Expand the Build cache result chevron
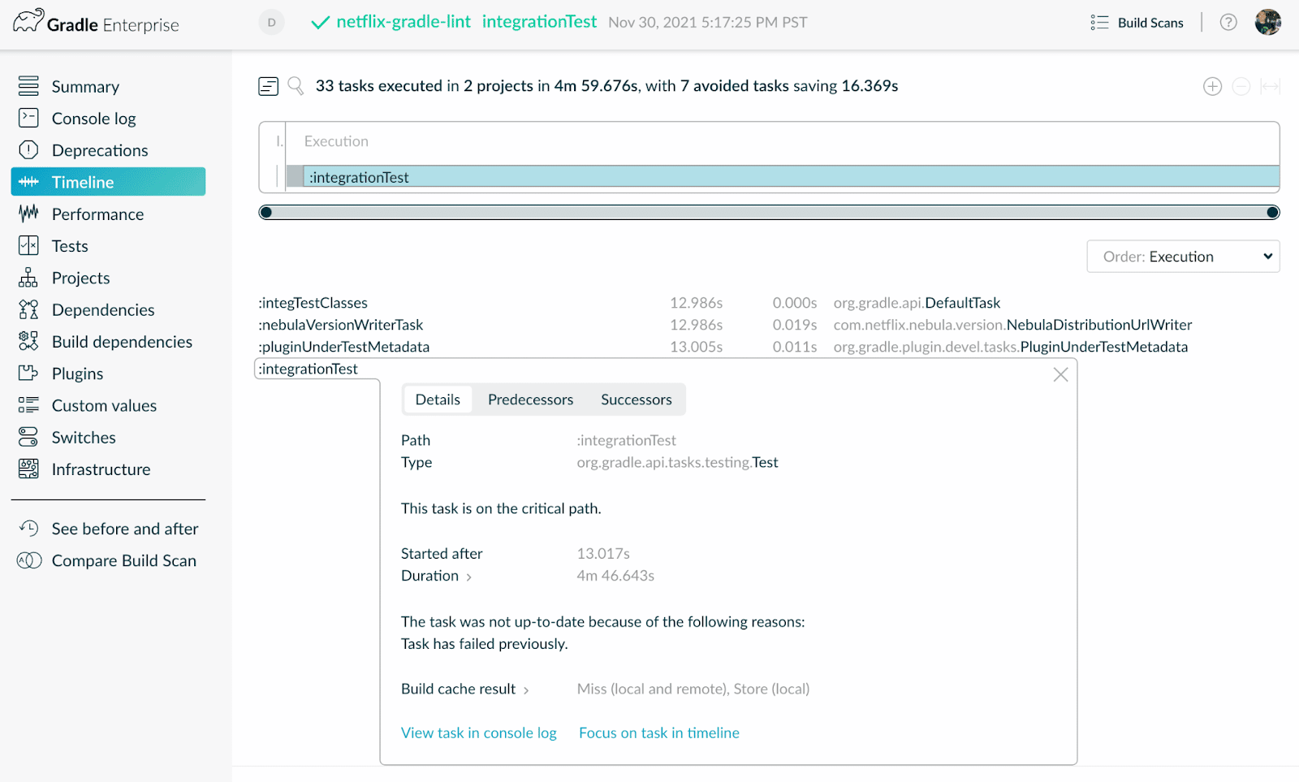The width and height of the screenshot is (1299, 782). pos(526,690)
